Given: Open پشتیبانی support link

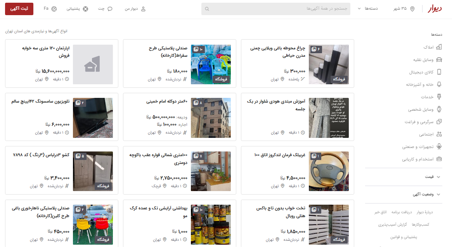Looking at the screenshot, I should coord(77,9).
